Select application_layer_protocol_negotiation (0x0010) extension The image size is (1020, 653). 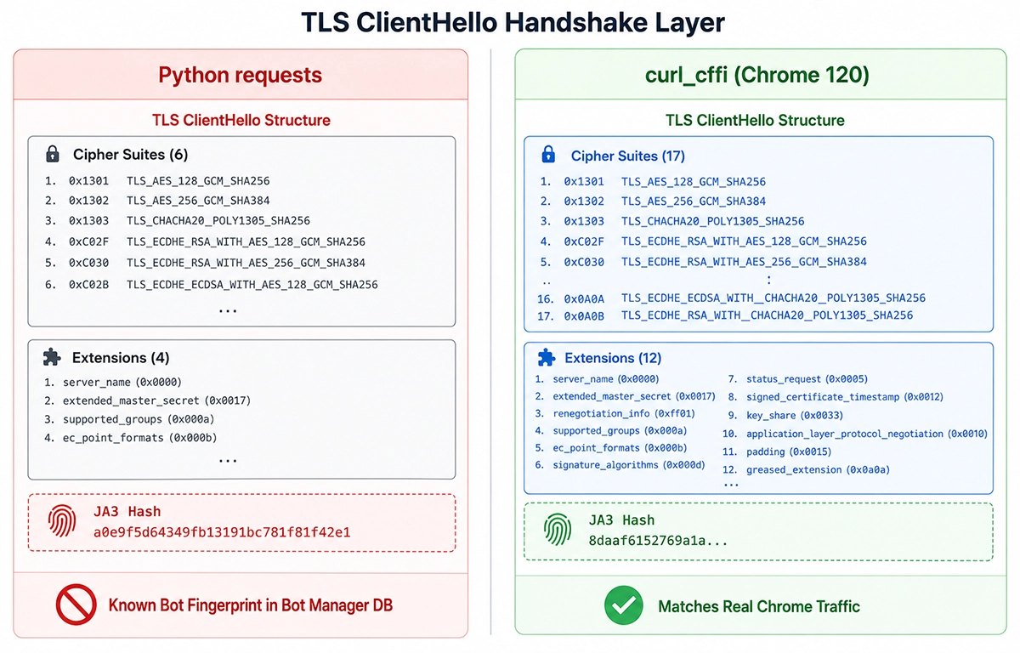point(867,434)
